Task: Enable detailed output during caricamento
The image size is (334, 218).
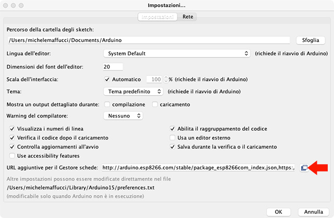Action: tap(155, 104)
